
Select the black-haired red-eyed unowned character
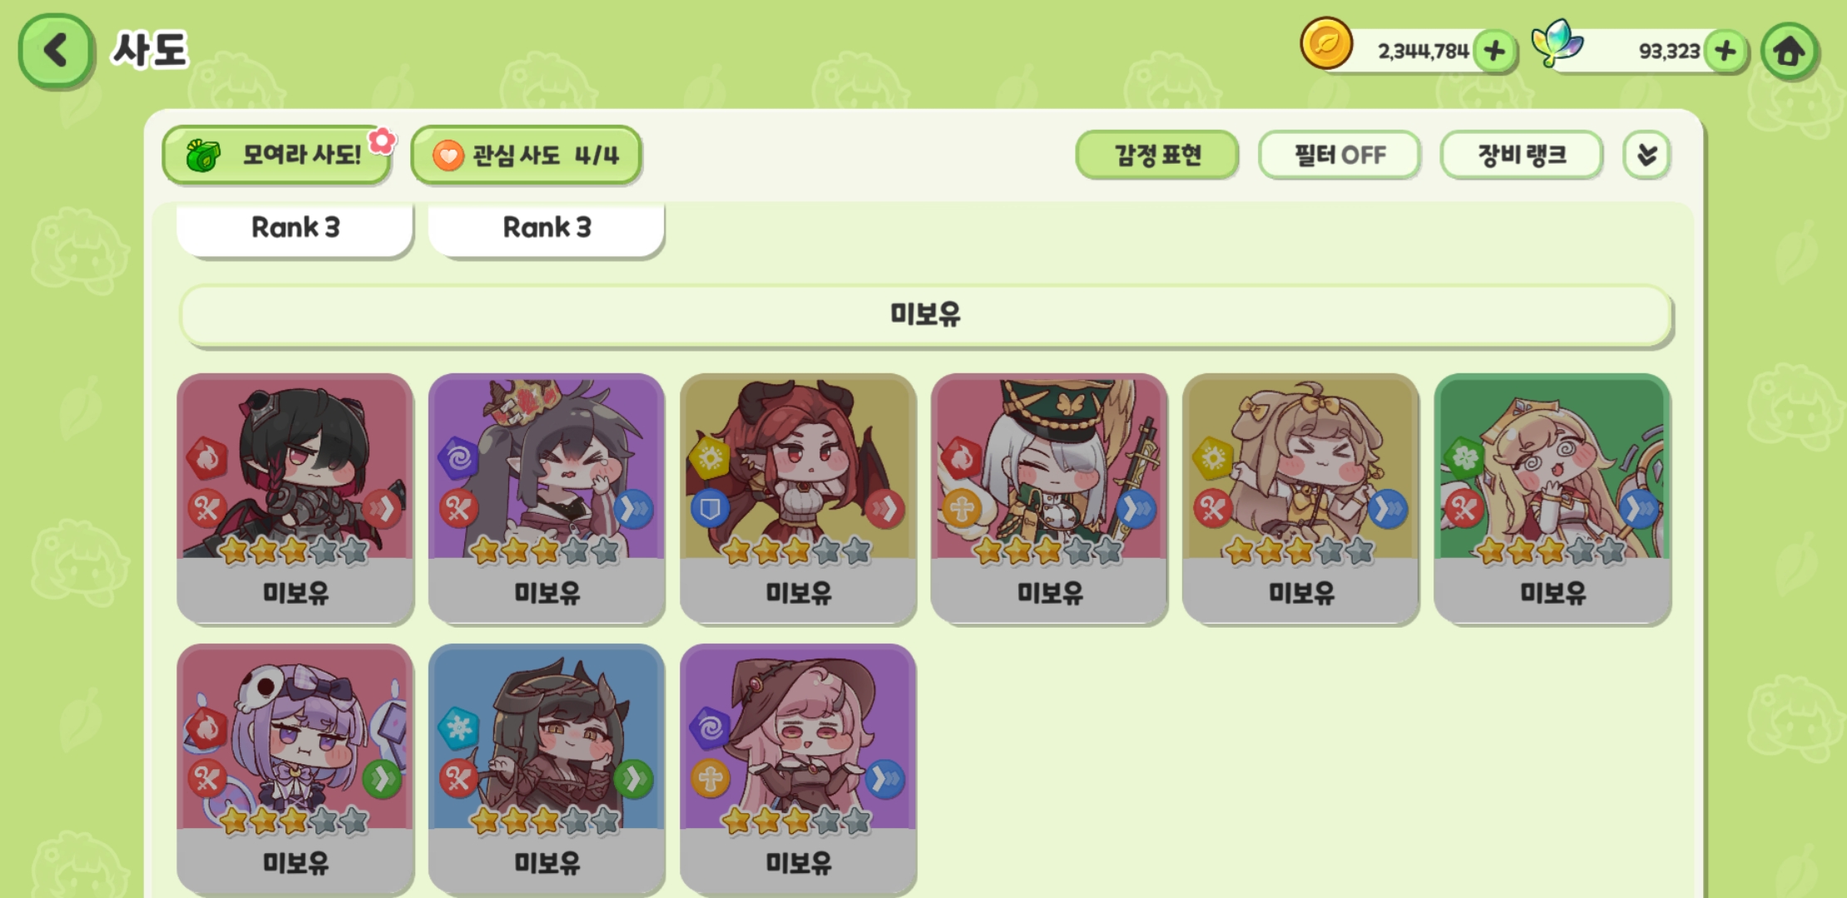(295, 499)
